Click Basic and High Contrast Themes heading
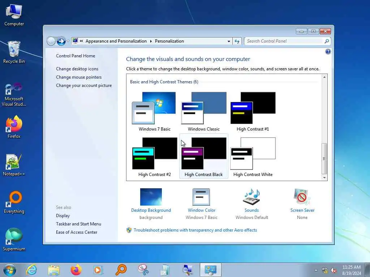The width and height of the screenshot is (370, 277). (x=164, y=82)
